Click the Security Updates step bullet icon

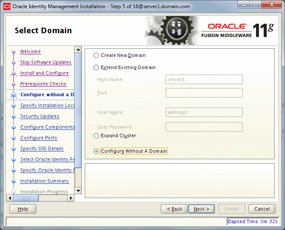point(14,116)
